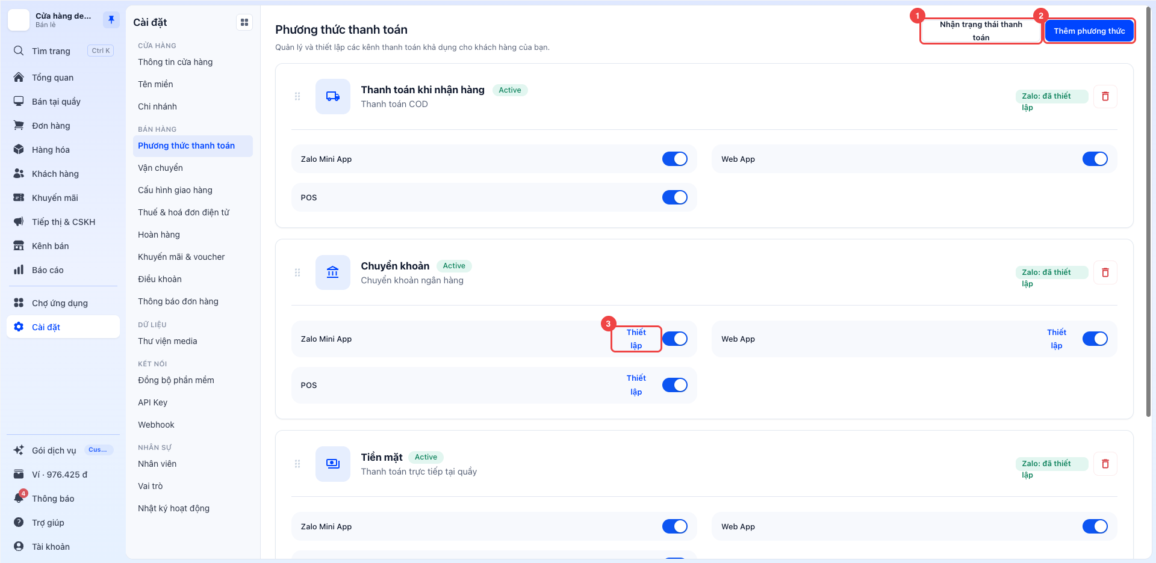Delete the Tiền mặt payment method
This screenshot has height=563, width=1156.
point(1105,464)
